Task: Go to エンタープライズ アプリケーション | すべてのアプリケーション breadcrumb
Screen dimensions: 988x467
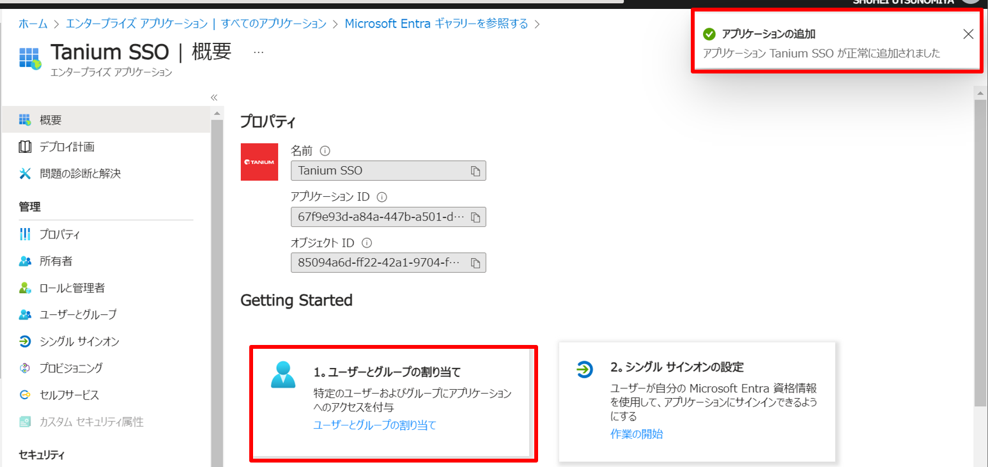Action: tap(197, 24)
